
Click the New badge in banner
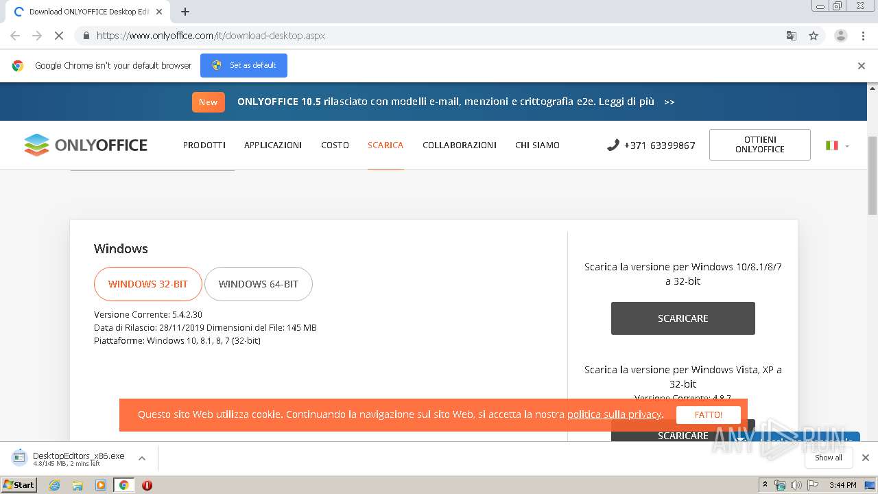point(209,102)
